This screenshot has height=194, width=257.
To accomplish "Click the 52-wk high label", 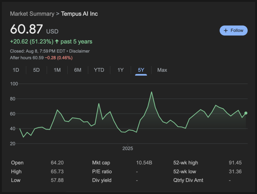I will click(186, 163).
